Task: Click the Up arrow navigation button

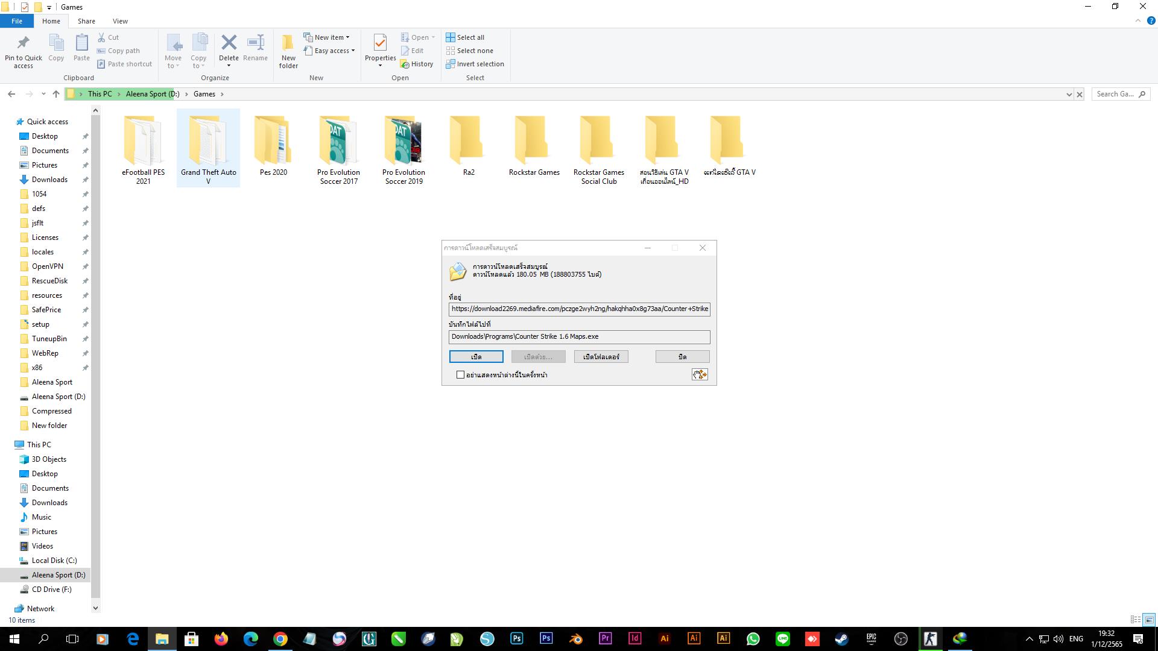Action: click(56, 94)
